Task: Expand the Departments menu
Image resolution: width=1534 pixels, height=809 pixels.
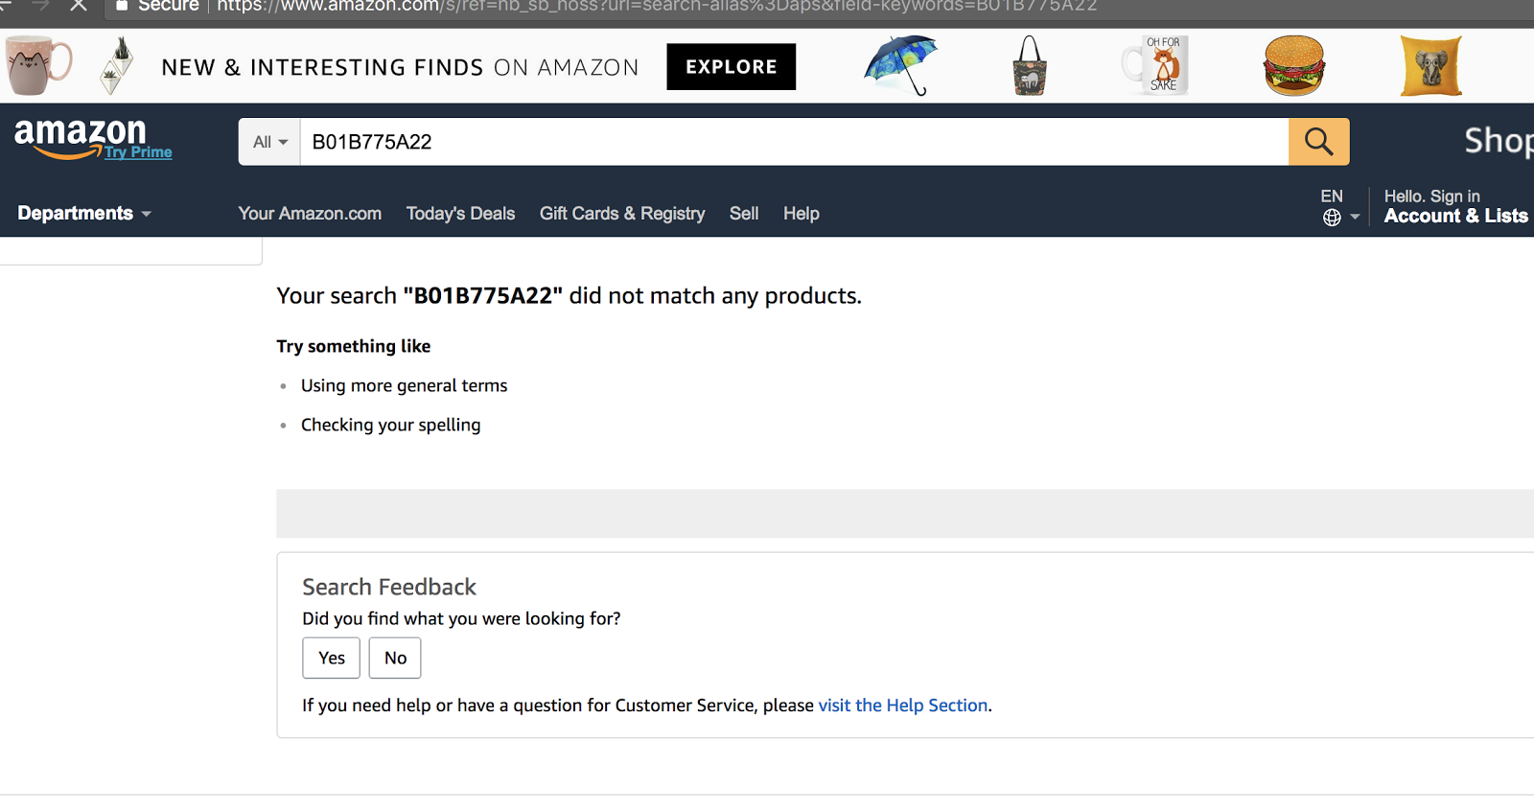Action: pos(84,213)
